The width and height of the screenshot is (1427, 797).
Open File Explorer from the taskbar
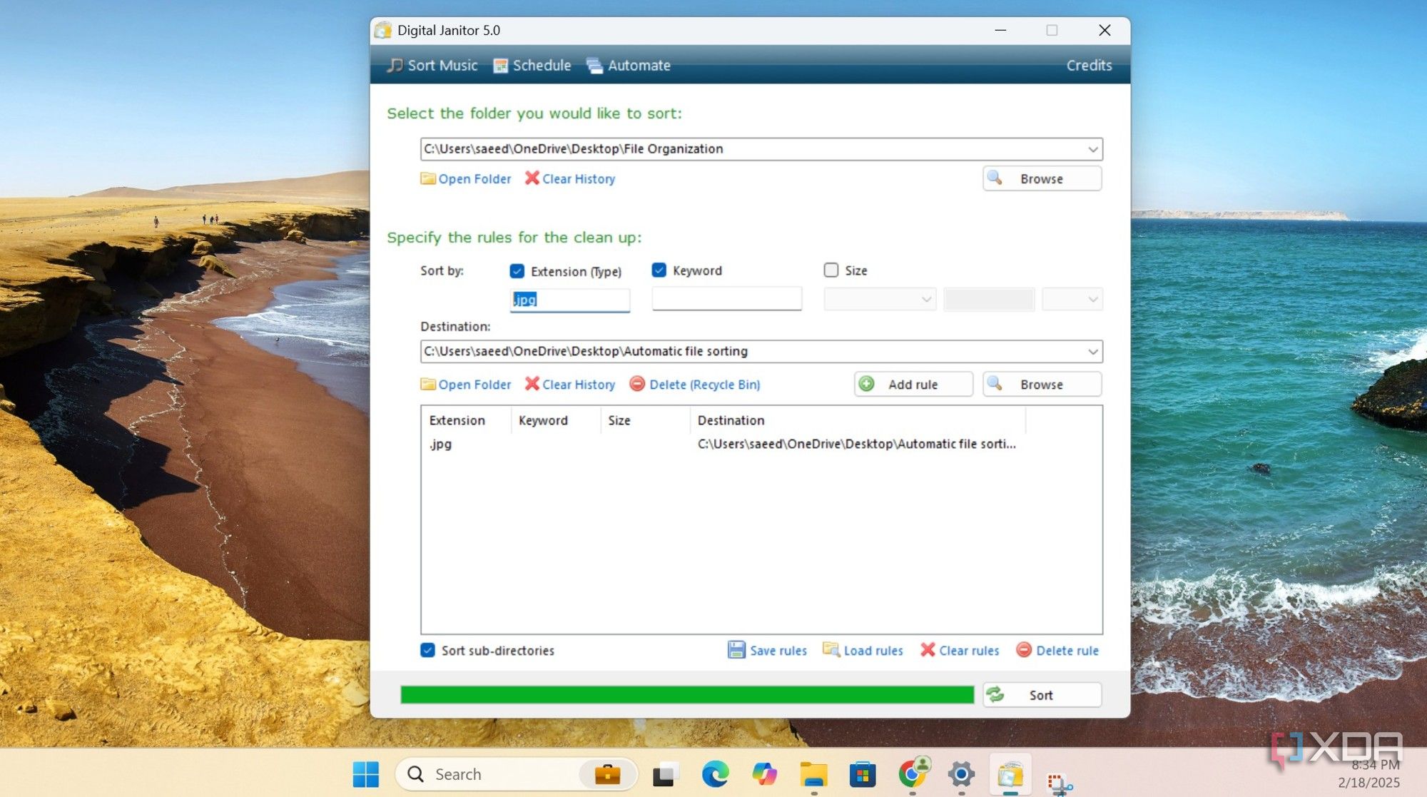(x=813, y=774)
